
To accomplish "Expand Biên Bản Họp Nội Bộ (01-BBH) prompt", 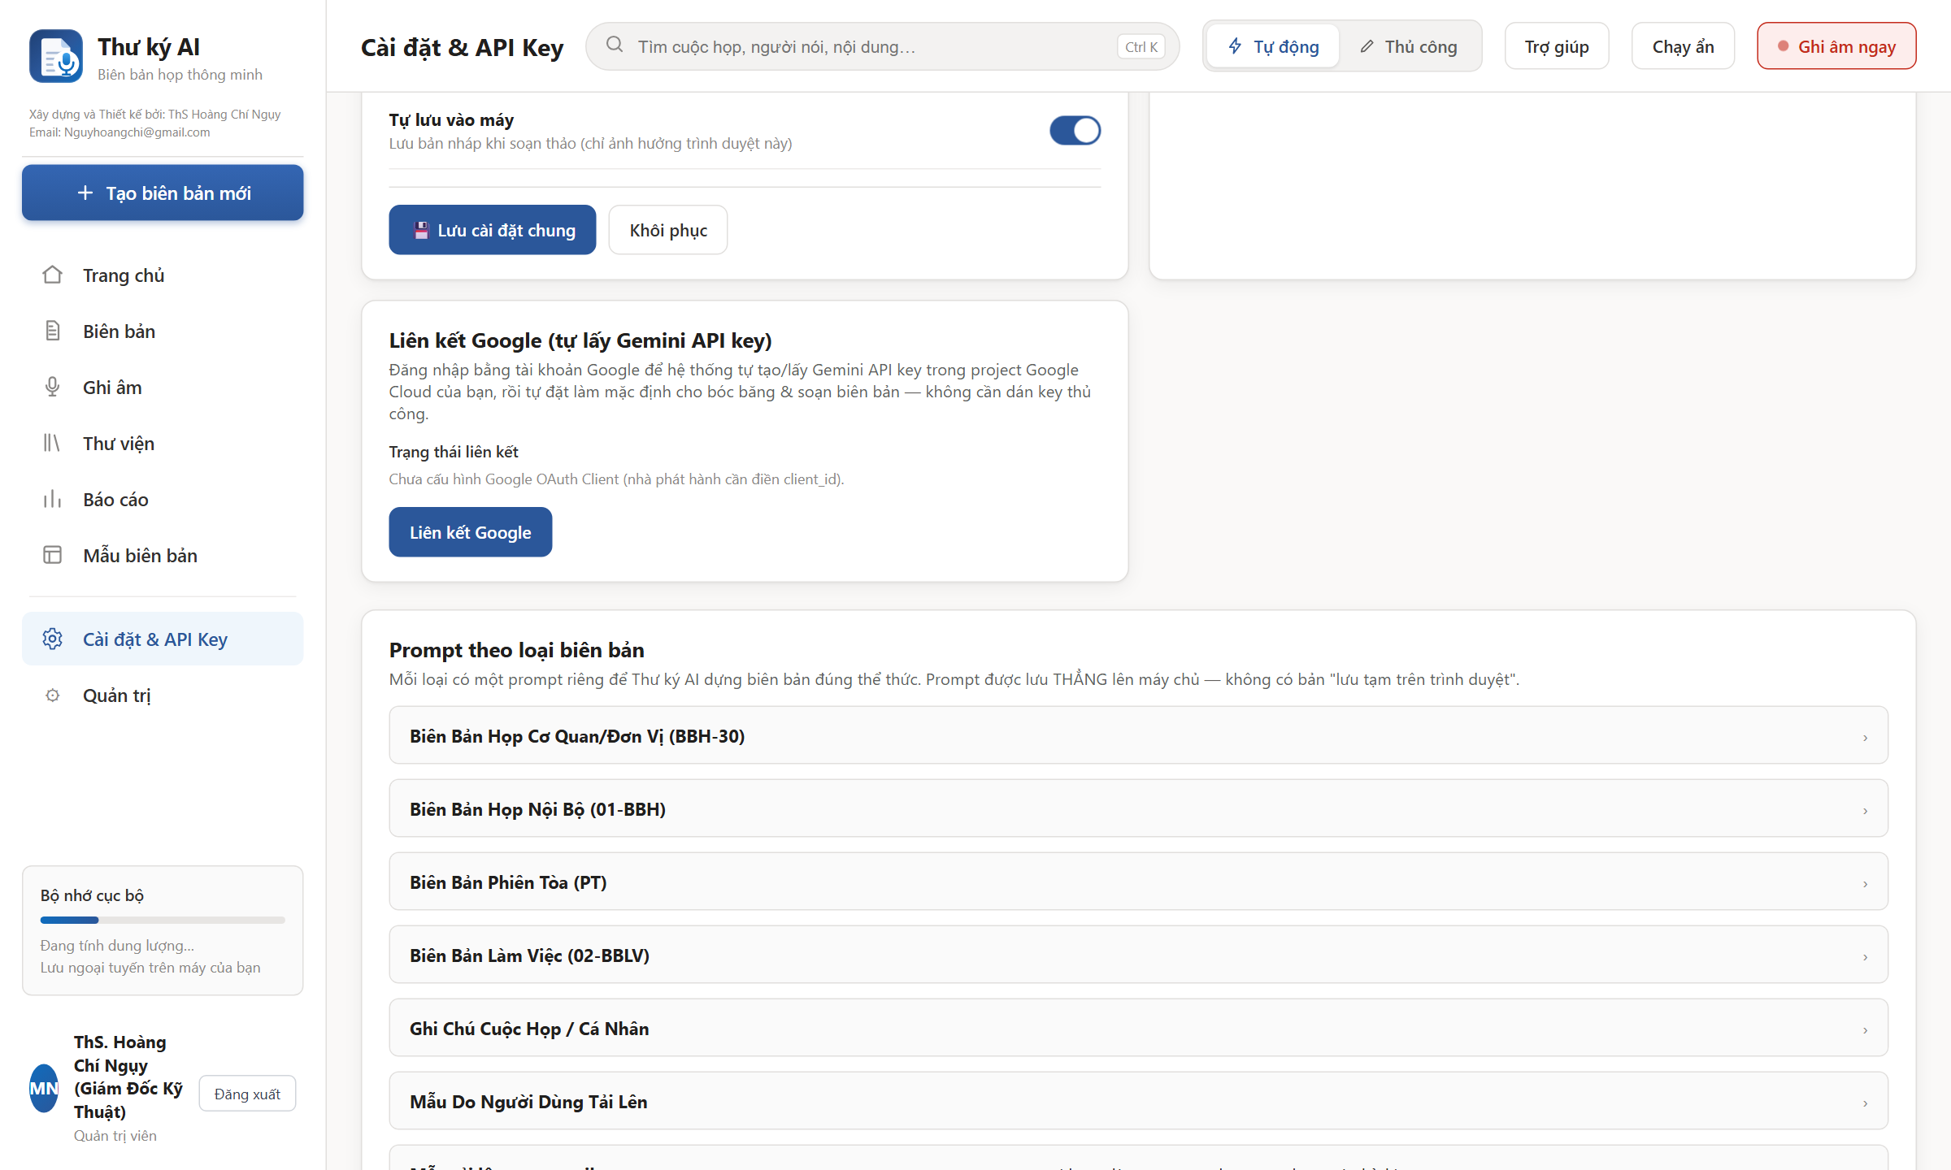I will (x=1138, y=808).
